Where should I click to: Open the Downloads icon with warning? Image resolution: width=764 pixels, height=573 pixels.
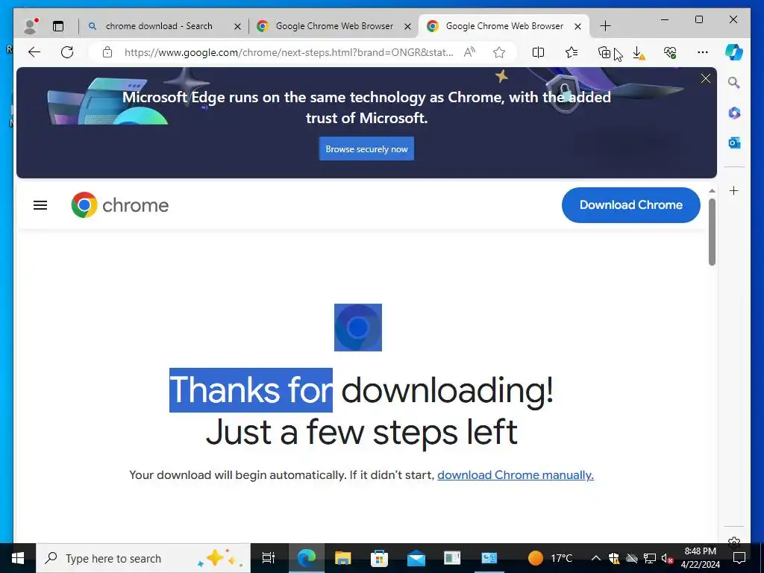(639, 53)
